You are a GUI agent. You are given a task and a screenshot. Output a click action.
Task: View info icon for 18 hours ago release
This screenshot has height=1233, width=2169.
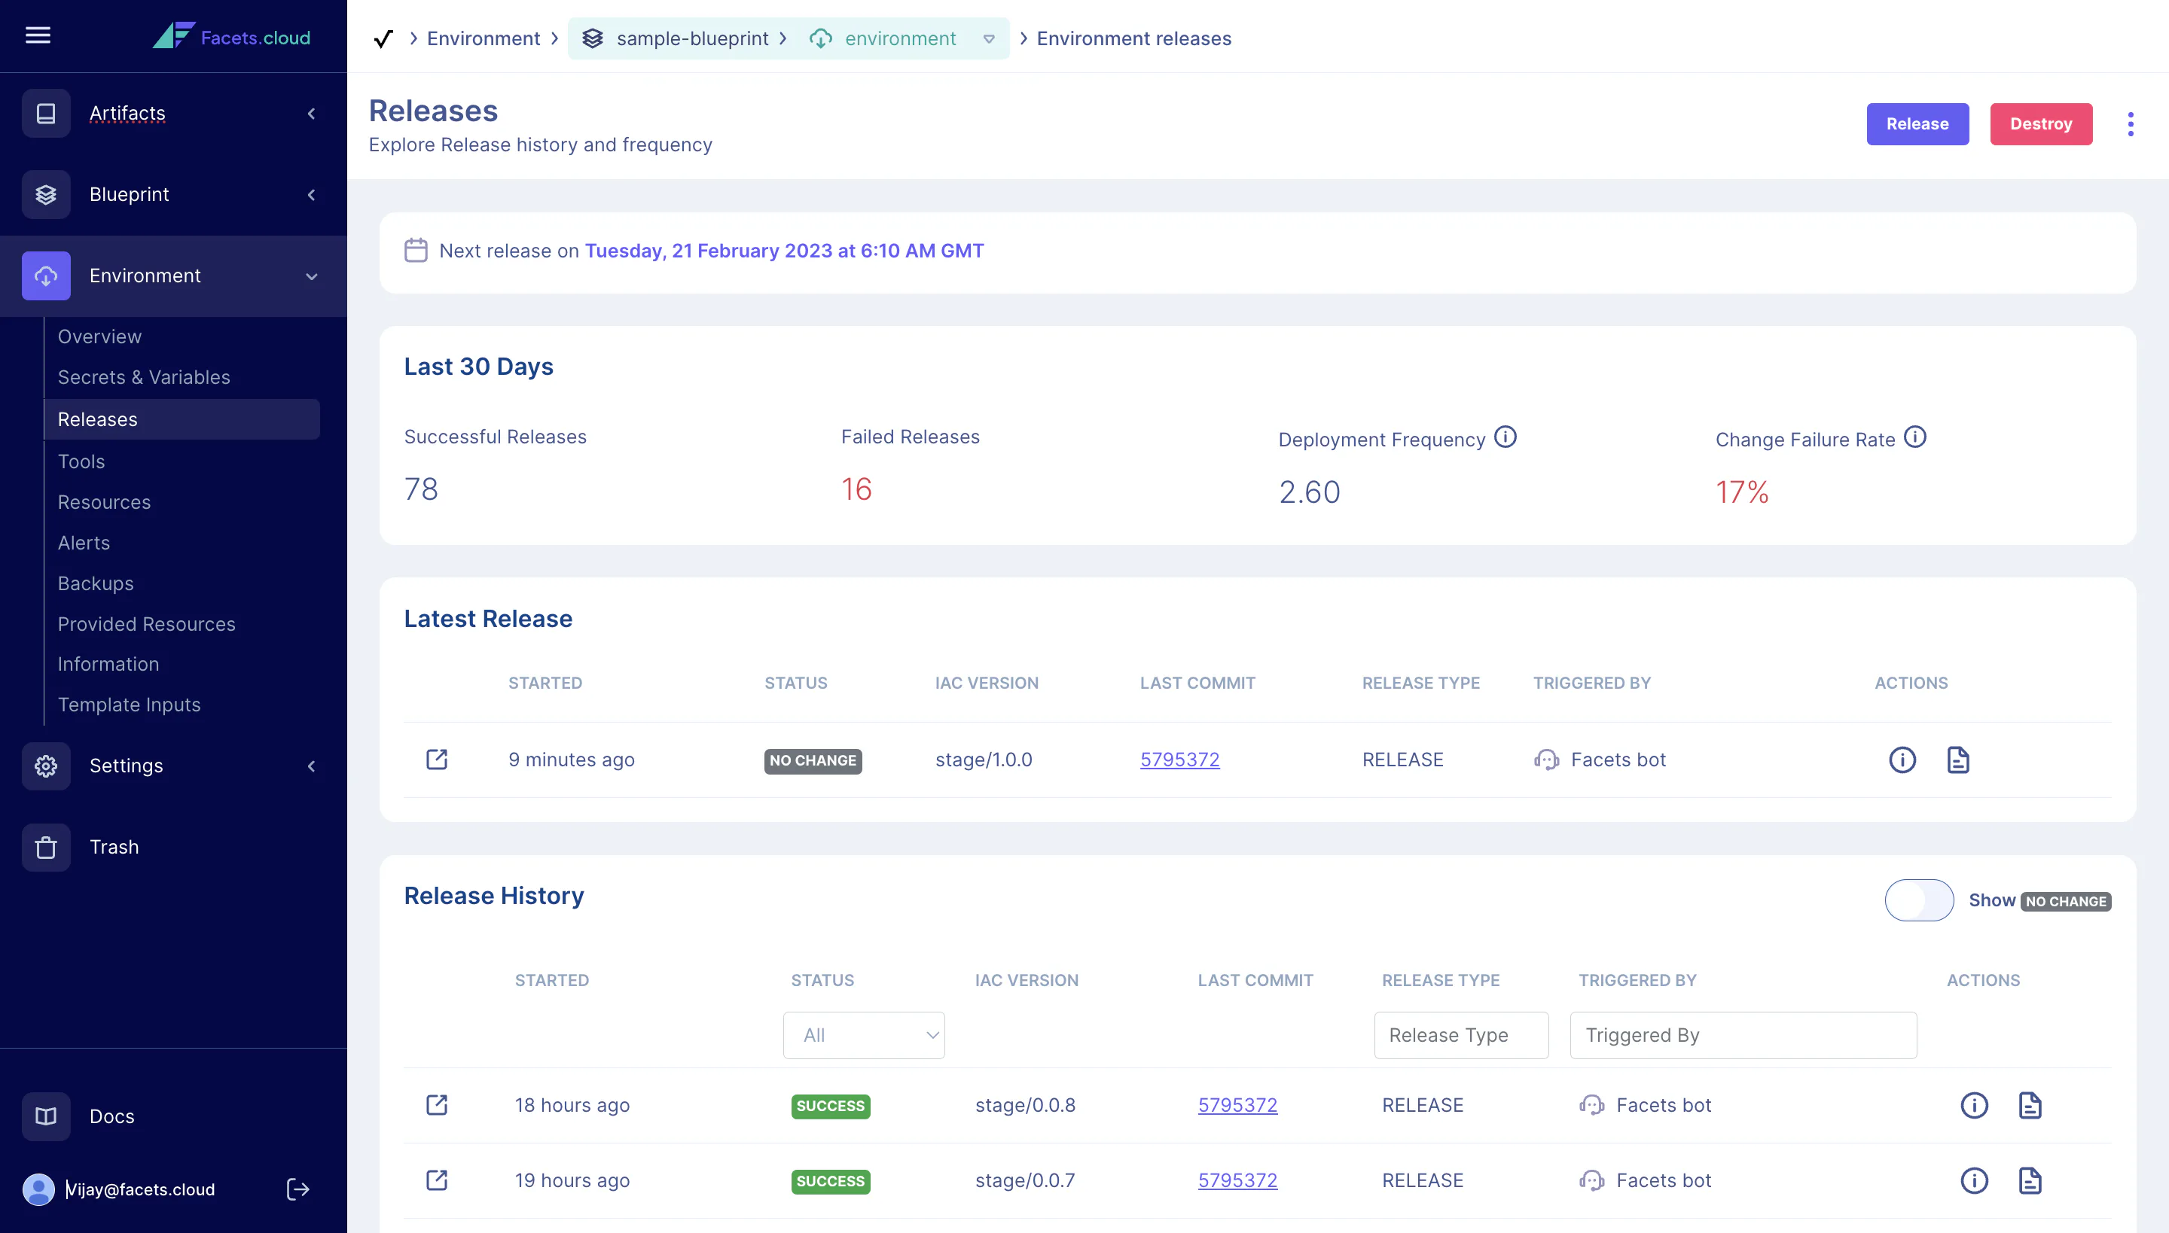tap(1974, 1105)
